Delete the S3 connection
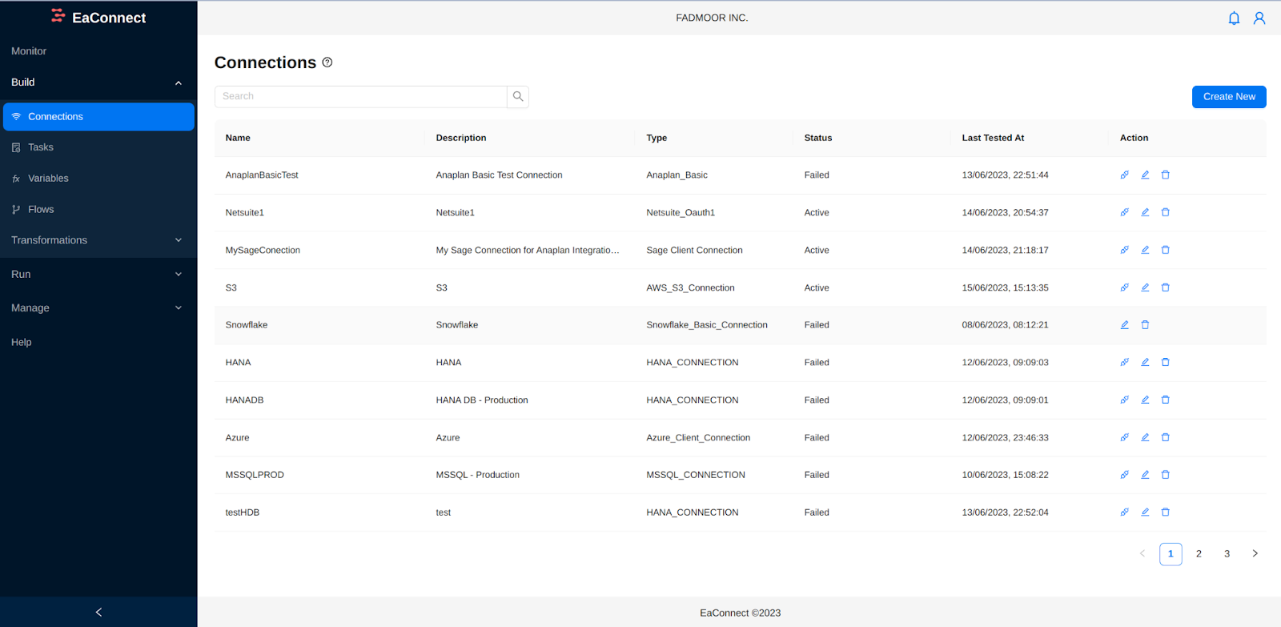1281x627 pixels. coord(1166,287)
